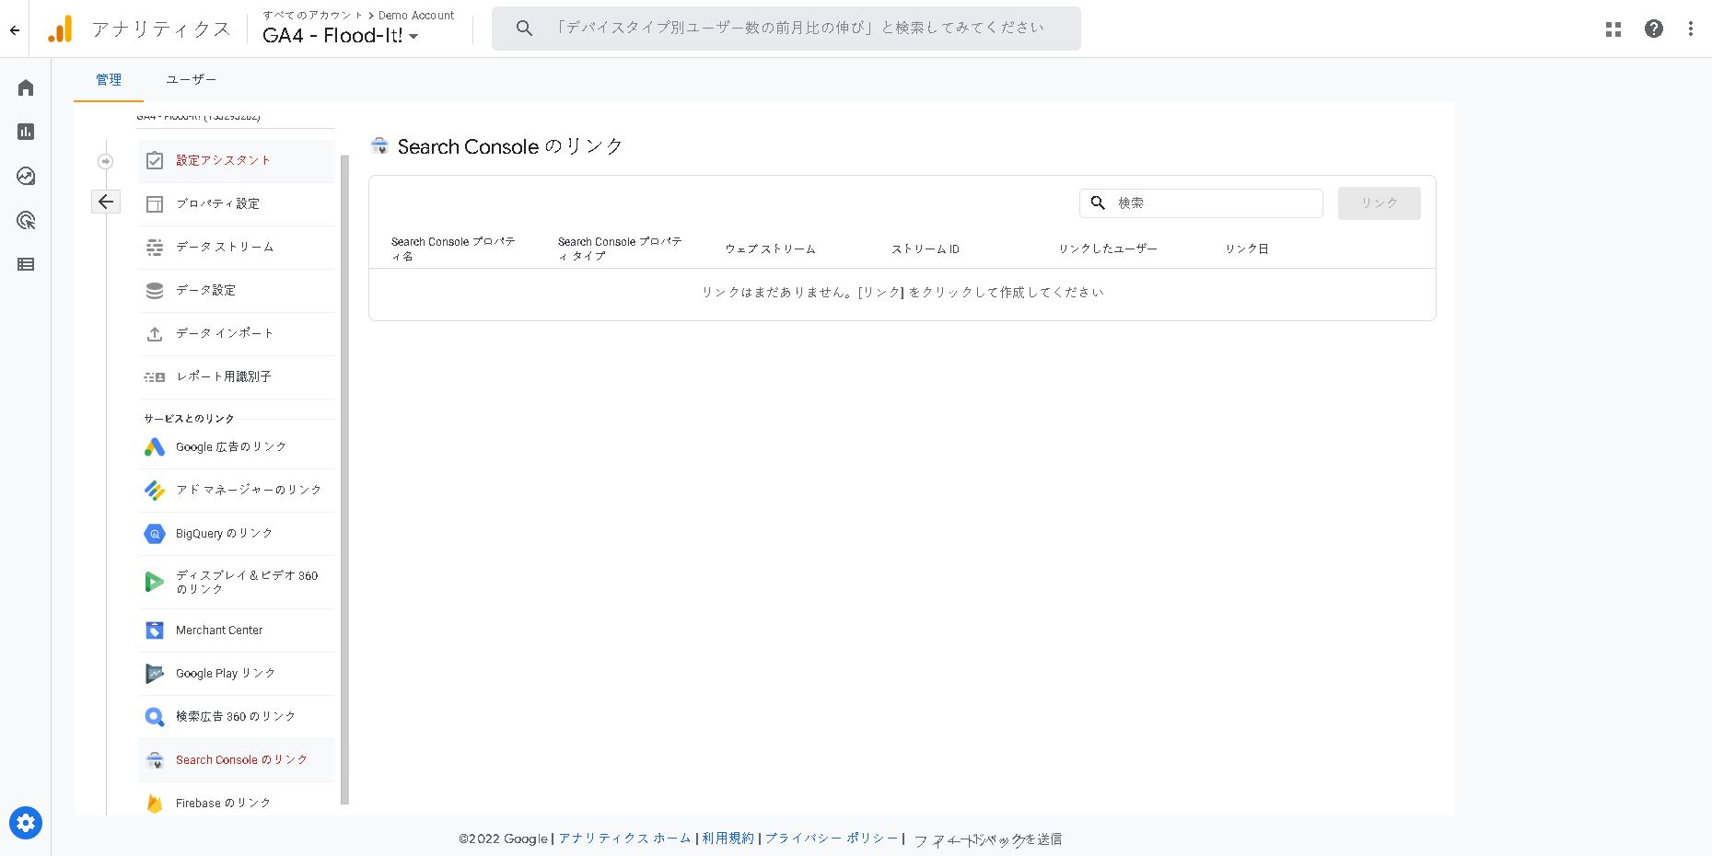Switch to the 管理 tab

tap(109, 80)
